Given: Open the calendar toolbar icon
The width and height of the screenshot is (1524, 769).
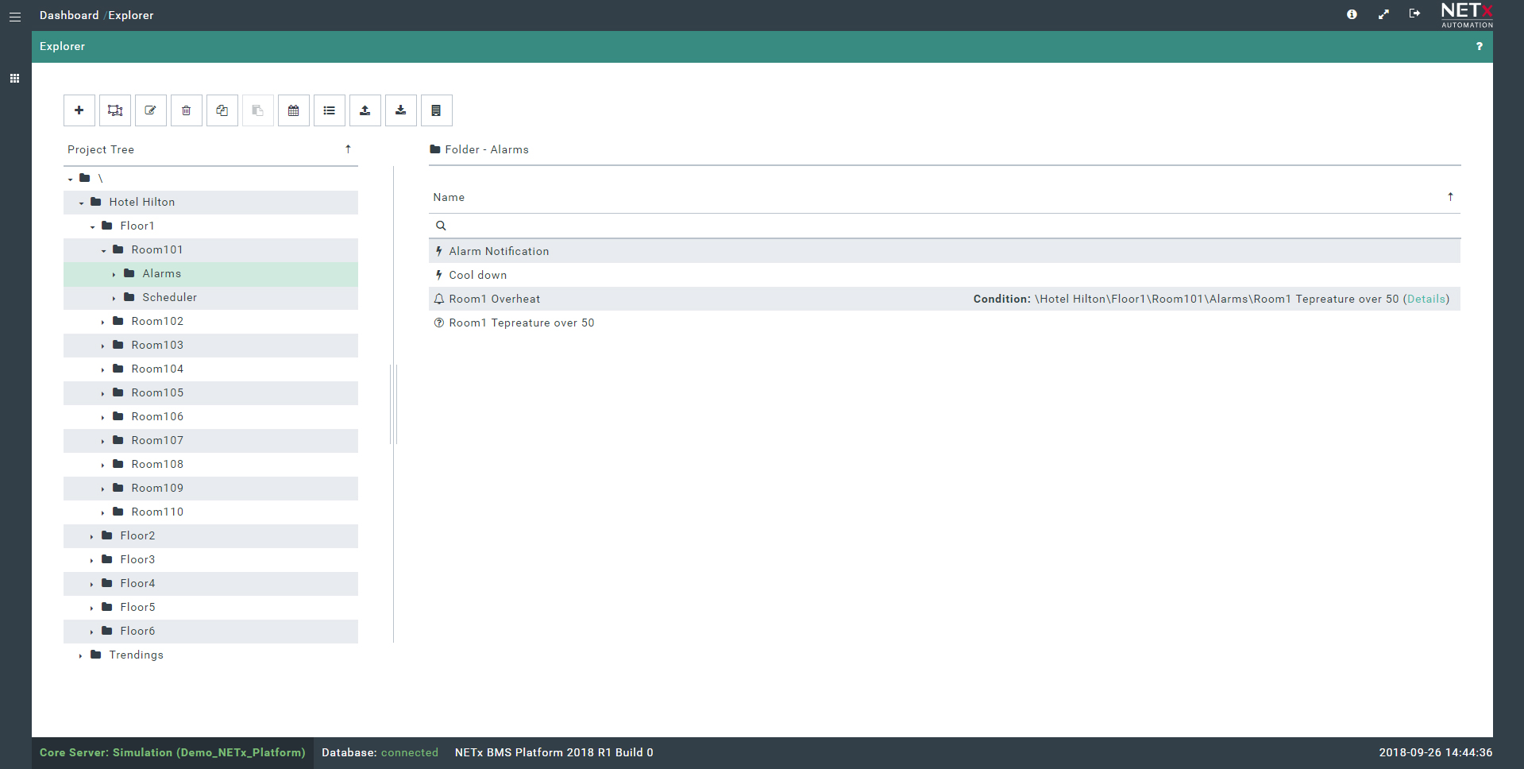Looking at the screenshot, I should [x=294, y=110].
